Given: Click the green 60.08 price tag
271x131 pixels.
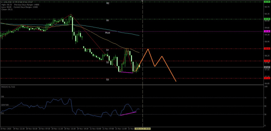Looking at the screenshot, I should [x=267, y=19].
